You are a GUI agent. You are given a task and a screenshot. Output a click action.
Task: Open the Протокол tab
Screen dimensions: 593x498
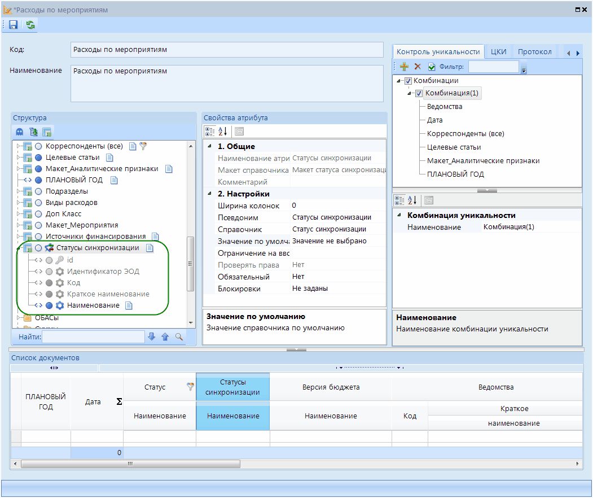point(534,51)
